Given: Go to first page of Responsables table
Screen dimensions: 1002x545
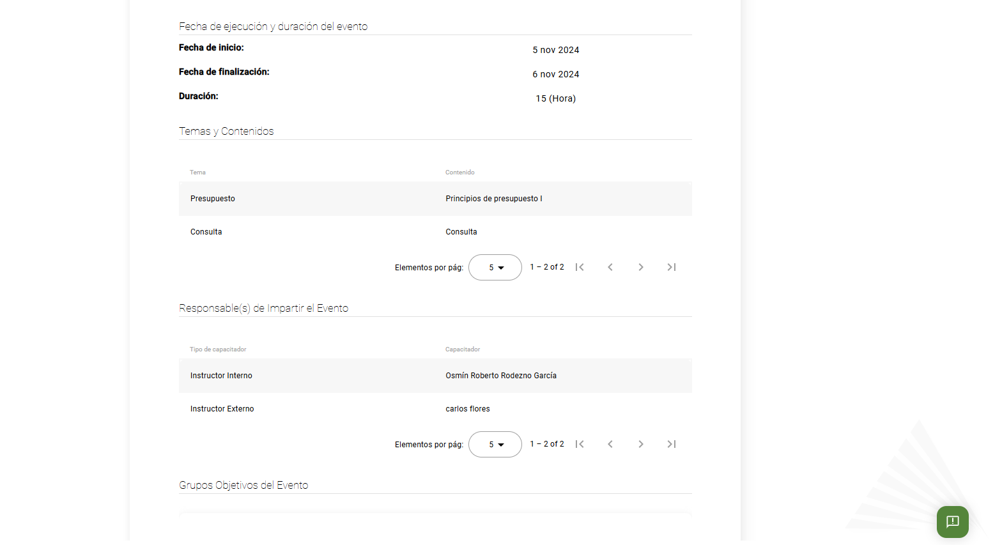Looking at the screenshot, I should [579, 444].
